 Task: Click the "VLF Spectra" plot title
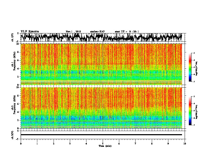[30, 32]
